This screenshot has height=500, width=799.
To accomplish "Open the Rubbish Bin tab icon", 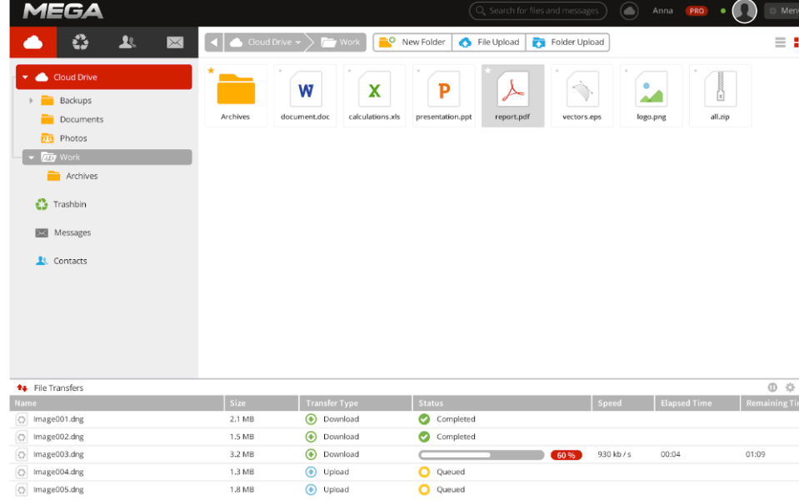I will click(x=80, y=42).
